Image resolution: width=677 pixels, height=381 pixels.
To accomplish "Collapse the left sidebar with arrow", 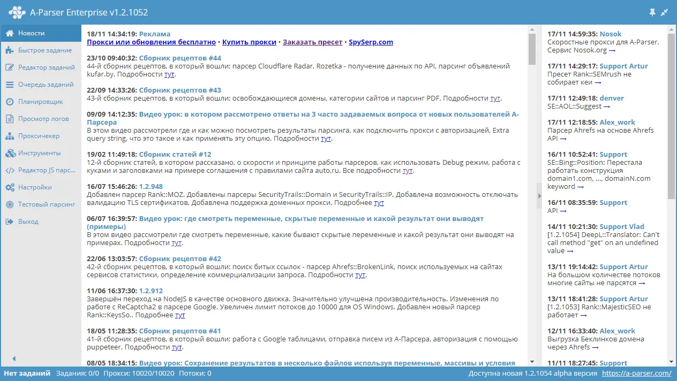I will (14, 359).
